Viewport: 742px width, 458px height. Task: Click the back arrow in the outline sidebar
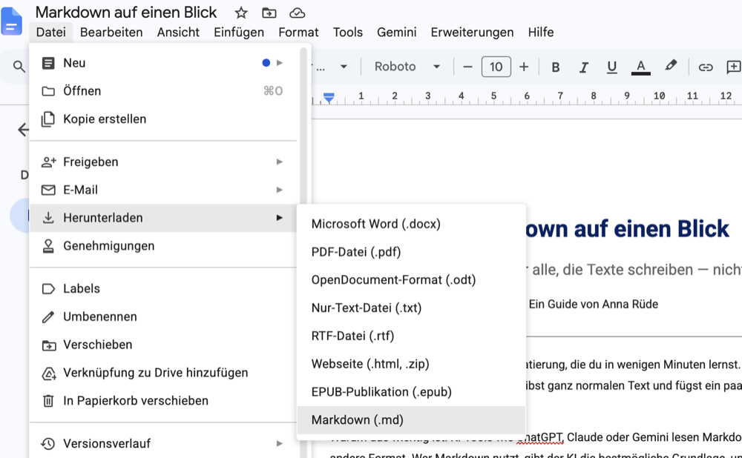pyautogui.click(x=23, y=130)
